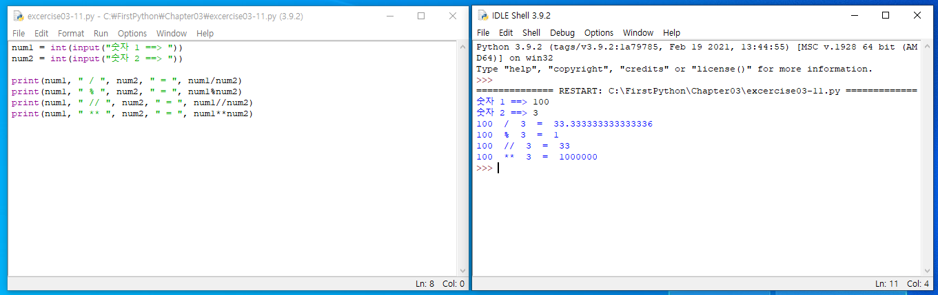Open Format menu in the editor window
The image size is (938, 295).
[x=71, y=33]
